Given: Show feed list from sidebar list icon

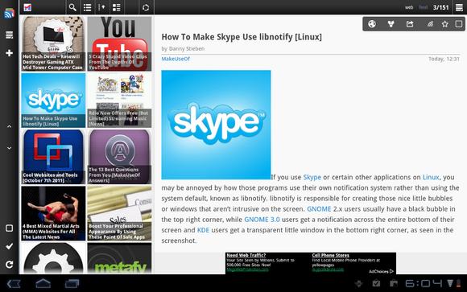Looking at the screenshot, I should [x=9, y=35].
